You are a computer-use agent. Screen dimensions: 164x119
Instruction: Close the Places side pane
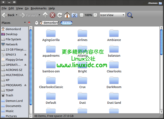coord(29,22)
